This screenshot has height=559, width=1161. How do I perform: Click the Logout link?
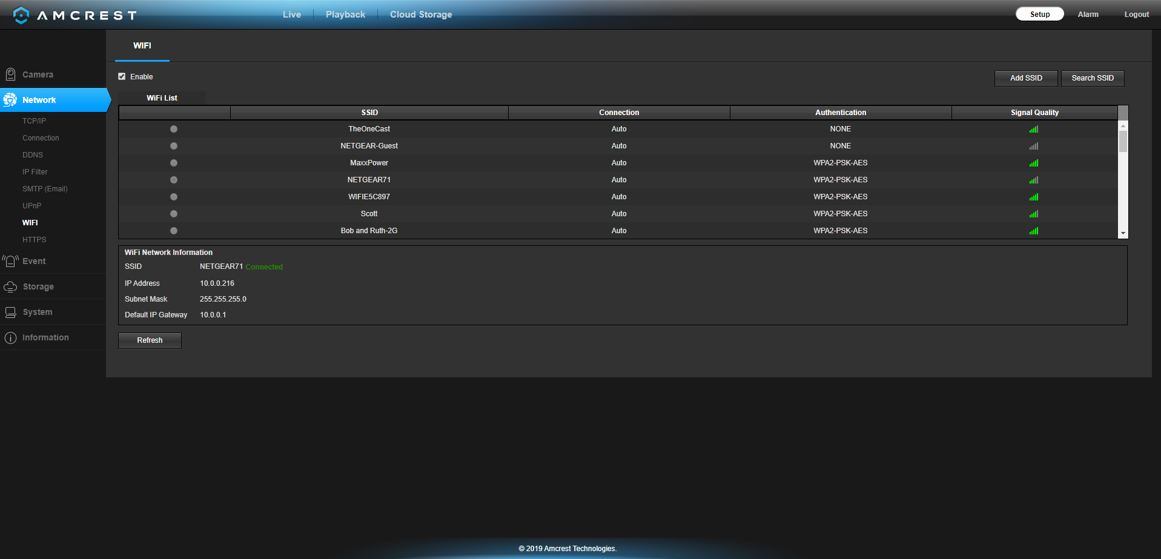1136,15
